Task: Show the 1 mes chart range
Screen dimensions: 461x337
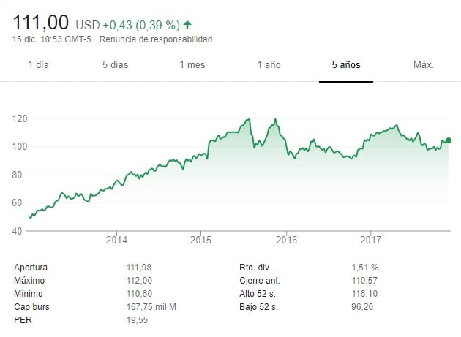Action: point(192,64)
